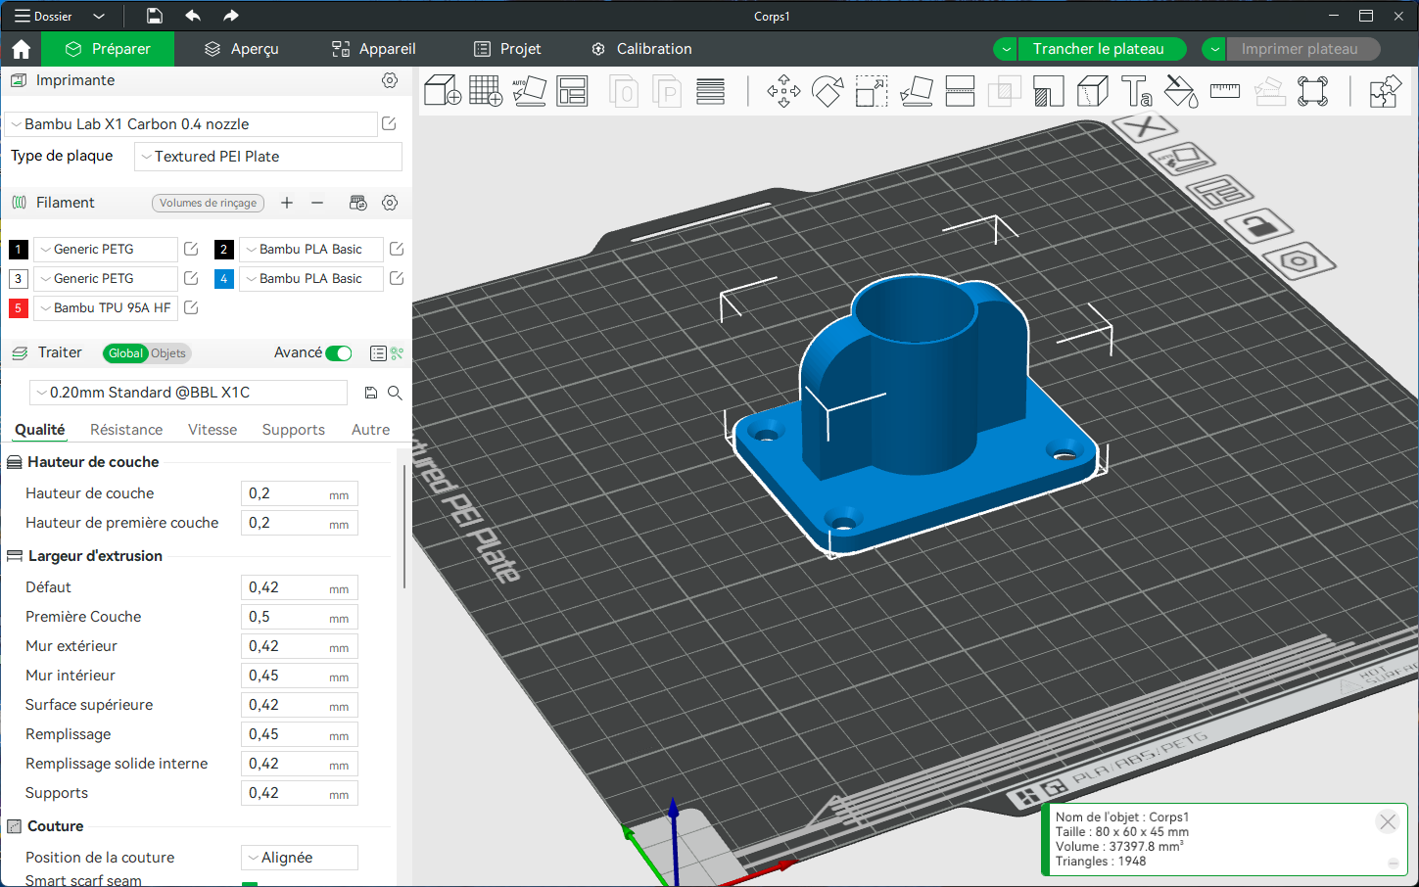Activate the Move tool icon
Viewport: 1419px width, 887px height.
pyautogui.click(x=783, y=91)
